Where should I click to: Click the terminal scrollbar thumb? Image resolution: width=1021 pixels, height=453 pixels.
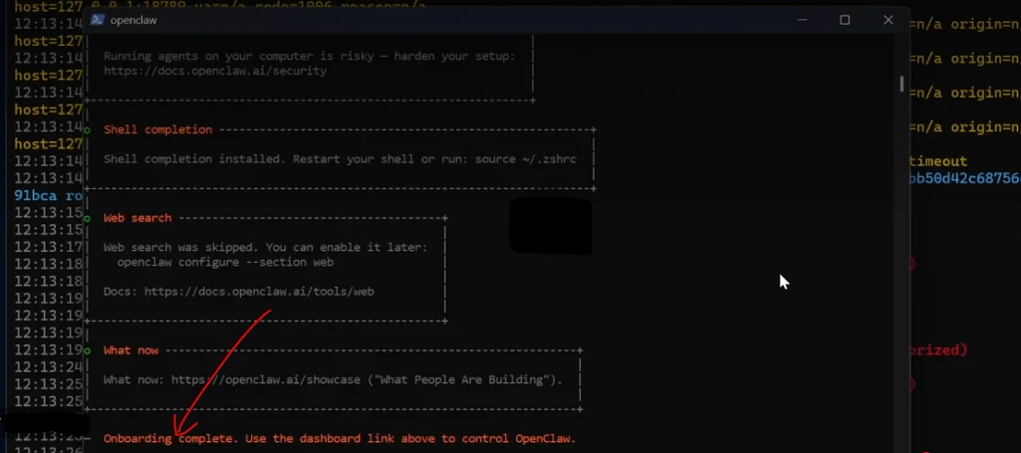pos(901,85)
